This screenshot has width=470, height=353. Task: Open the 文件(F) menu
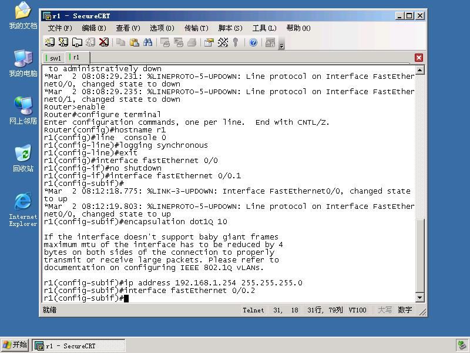tap(60, 28)
